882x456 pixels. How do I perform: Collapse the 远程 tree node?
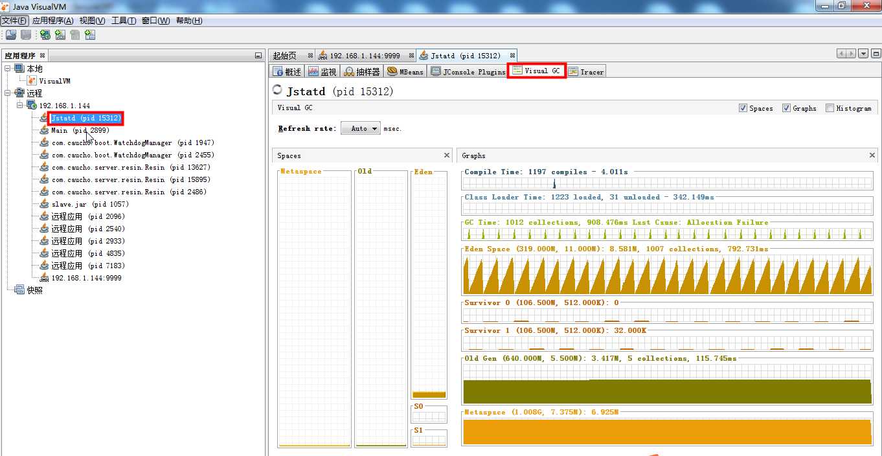(x=8, y=93)
